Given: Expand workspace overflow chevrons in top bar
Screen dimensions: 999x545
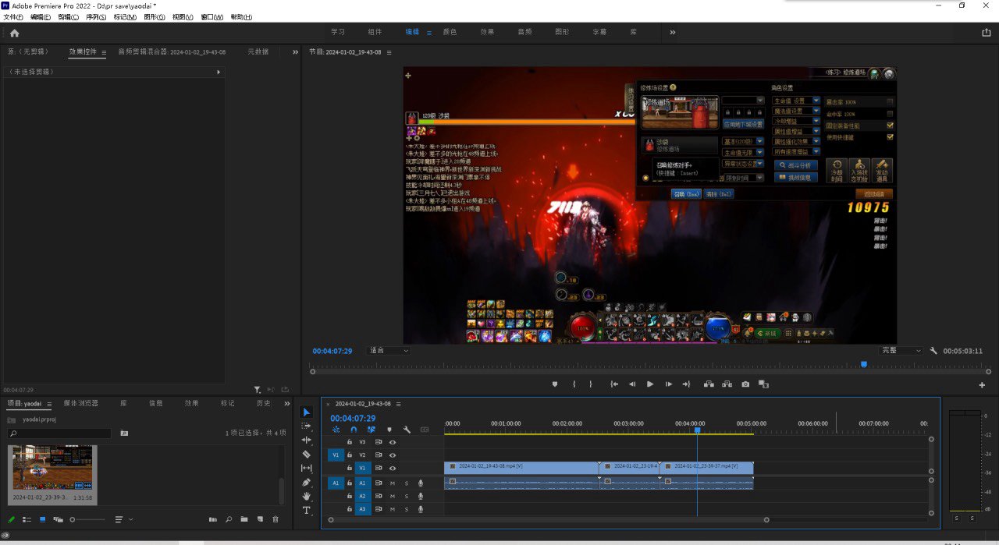Looking at the screenshot, I should coord(672,32).
